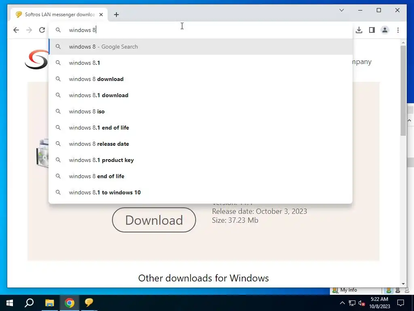Choose 'windows 8.1 to windows 10' suggestion
The image size is (414, 311).
coord(201,192)
